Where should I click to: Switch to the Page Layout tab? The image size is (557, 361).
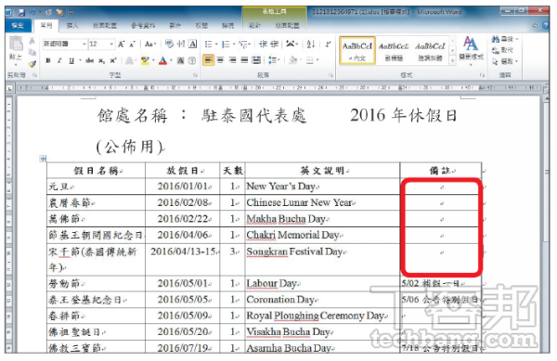click(104, 26)
